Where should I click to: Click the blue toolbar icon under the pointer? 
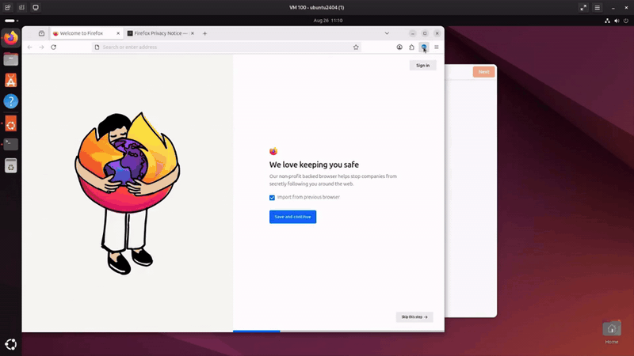tap(424, 47)
